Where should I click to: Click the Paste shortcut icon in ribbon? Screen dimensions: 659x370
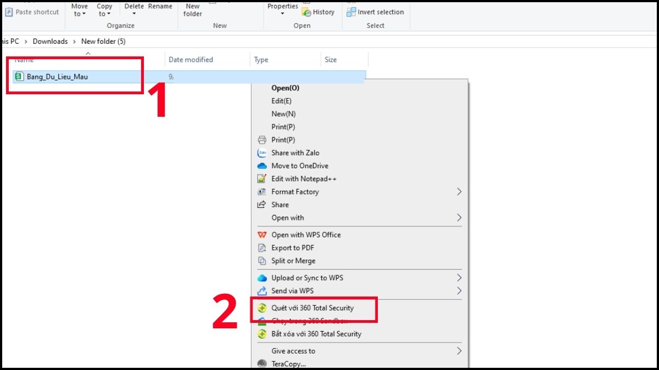(x=9, y=12)
